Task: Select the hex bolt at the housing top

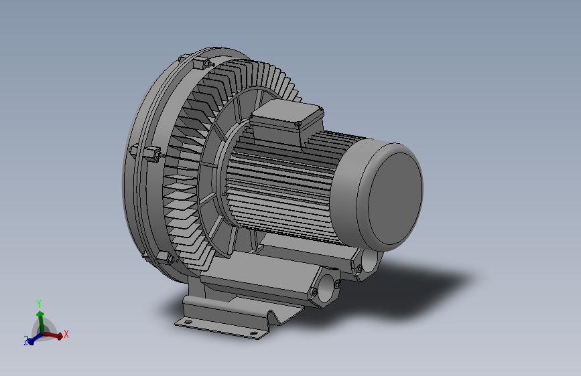Action: [203, 64]
